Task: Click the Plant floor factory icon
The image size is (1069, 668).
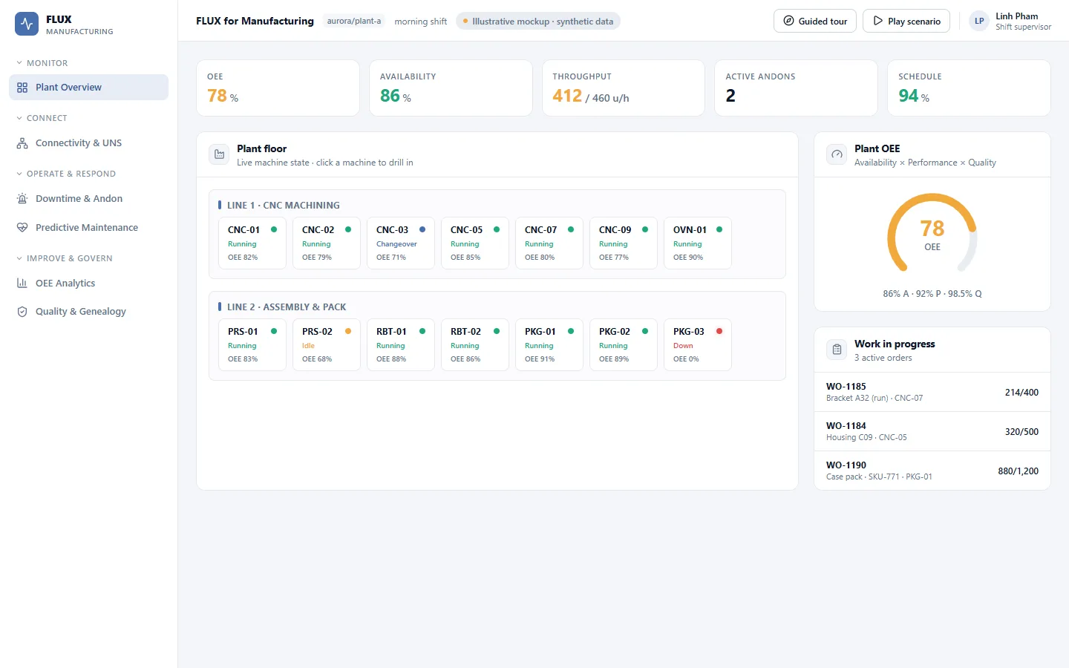Action: 219,154
